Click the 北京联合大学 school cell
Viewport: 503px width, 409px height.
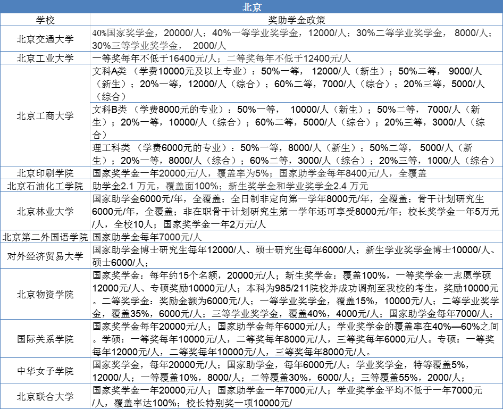[45, 396]
